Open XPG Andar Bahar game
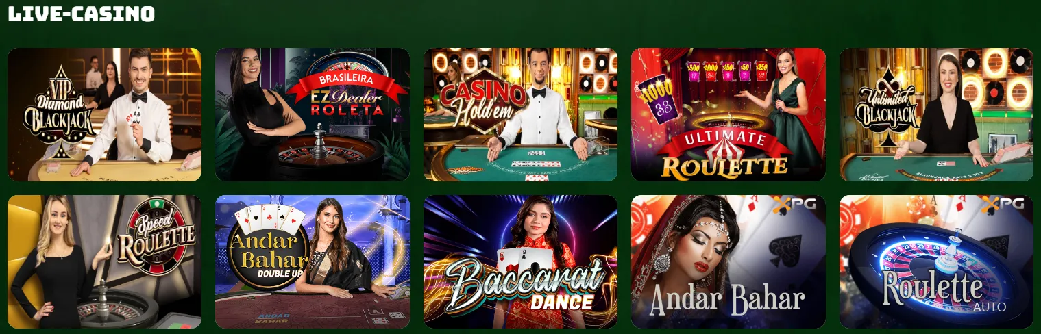This screenshot has height=334, width=1041. pos(728,261)
